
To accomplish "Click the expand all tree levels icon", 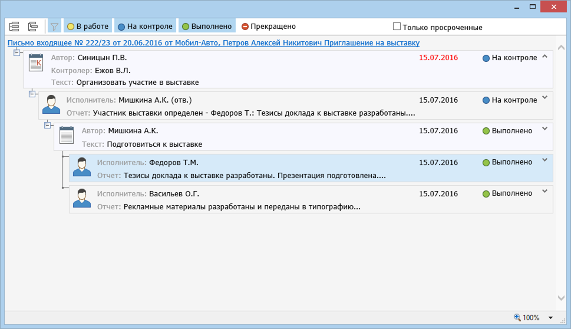I will (x=14, y=27).
